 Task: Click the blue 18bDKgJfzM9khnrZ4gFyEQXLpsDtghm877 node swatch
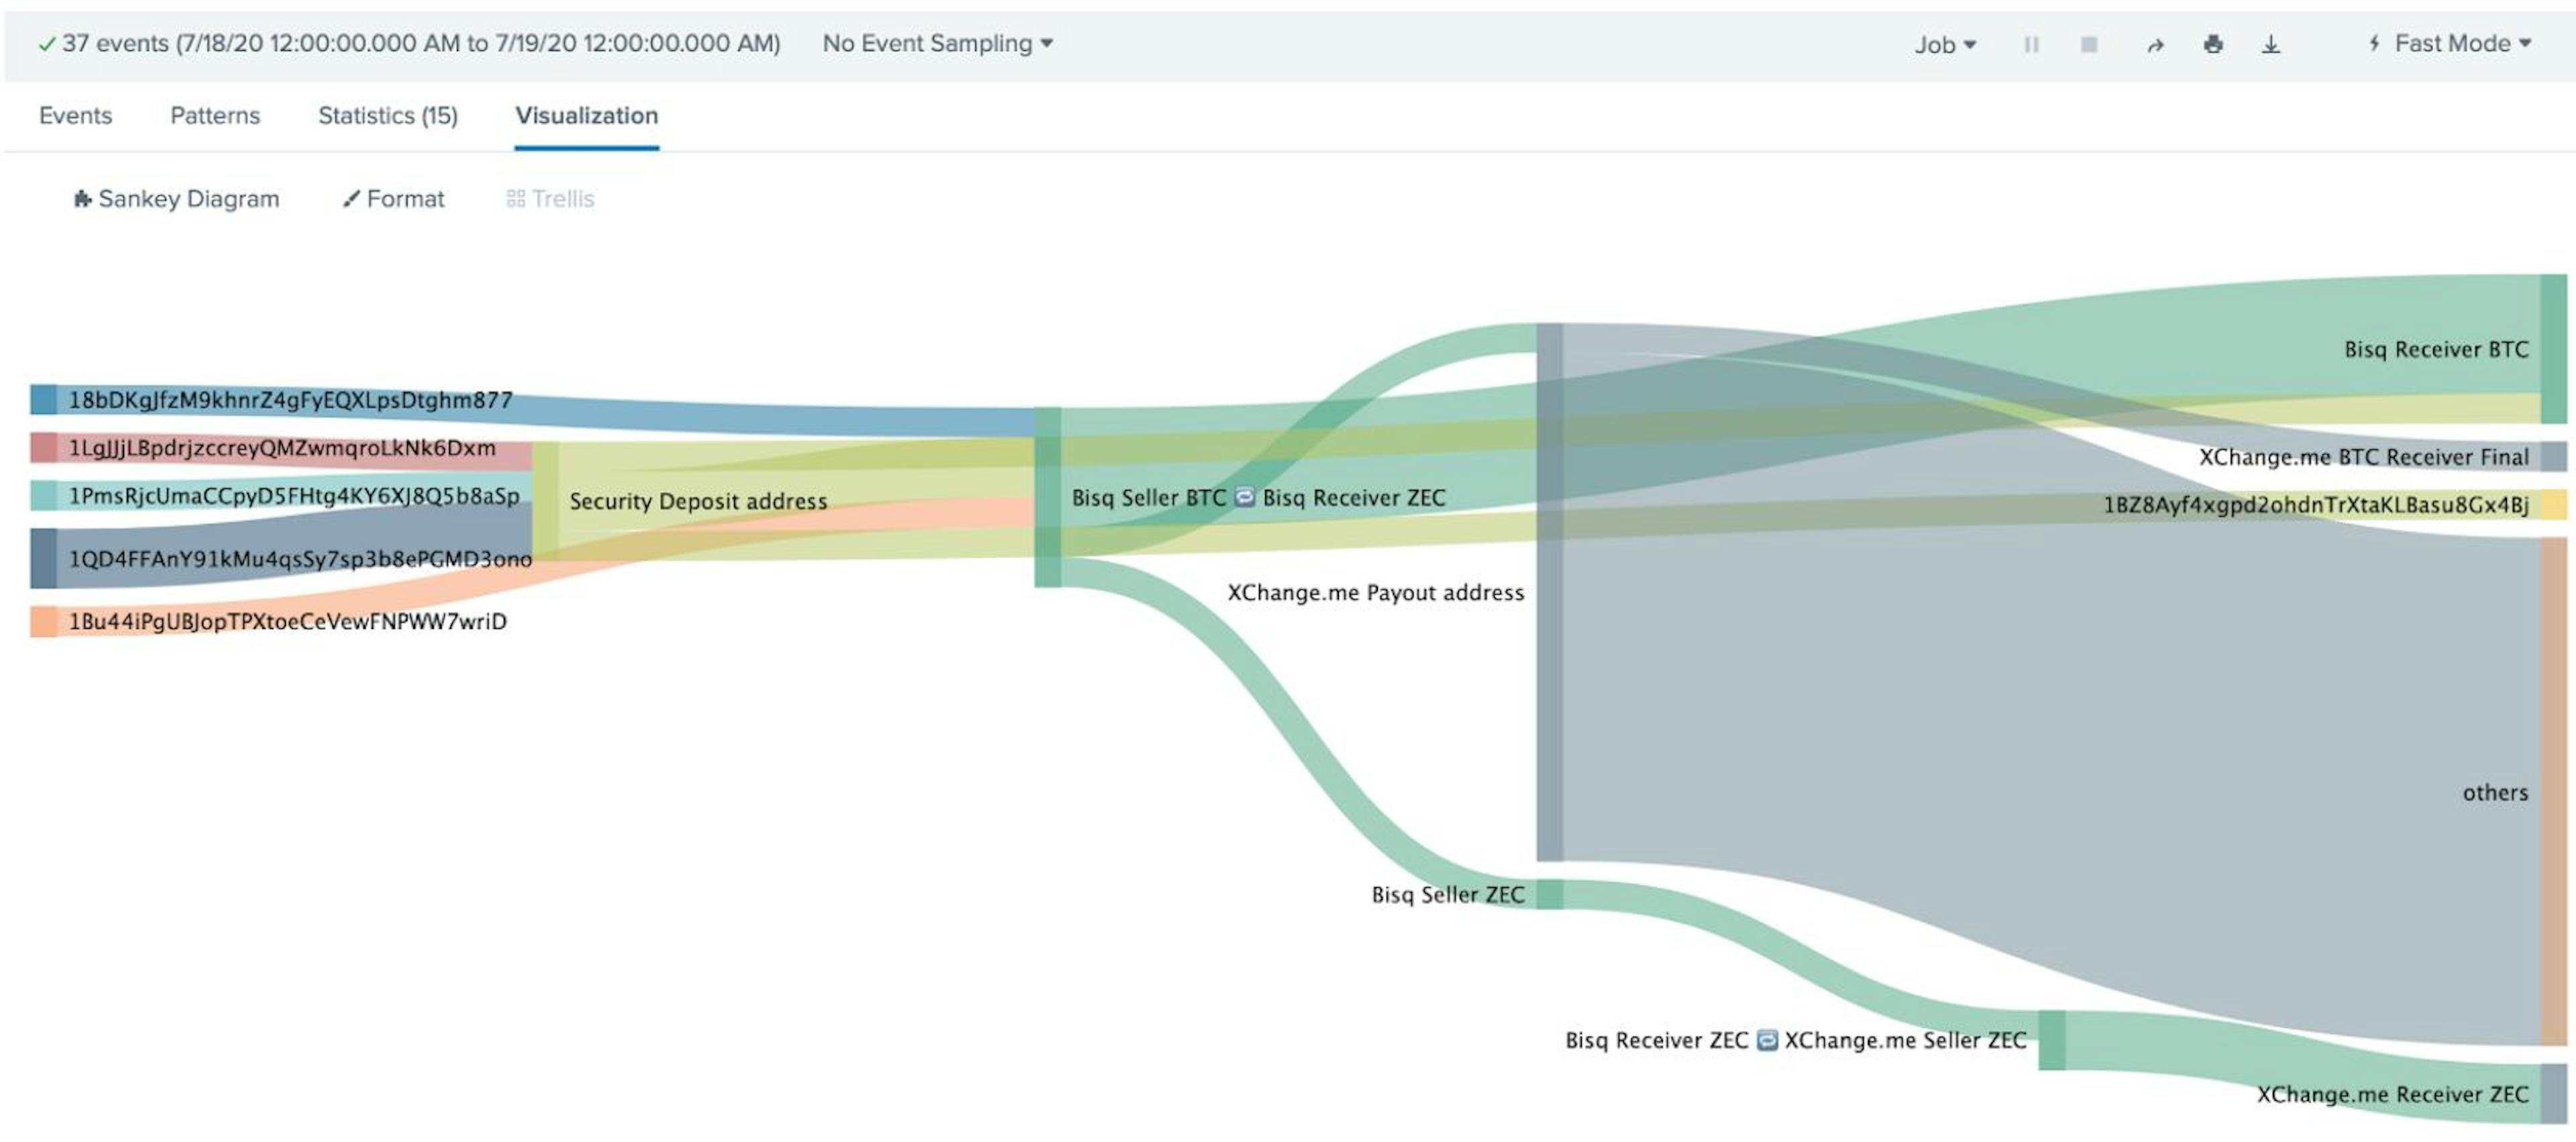(x=43, y=399)
